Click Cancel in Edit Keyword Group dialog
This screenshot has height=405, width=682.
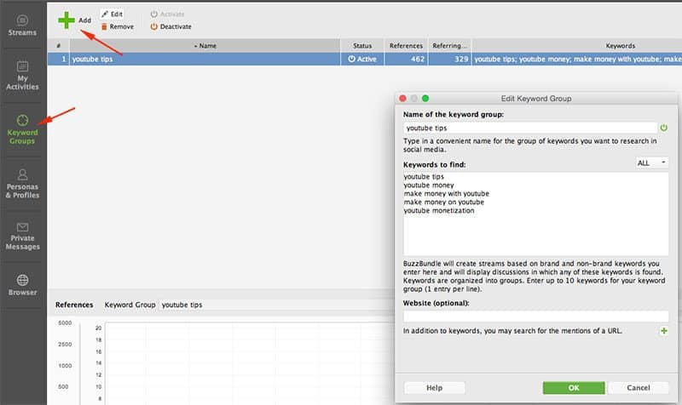[638, 388]
